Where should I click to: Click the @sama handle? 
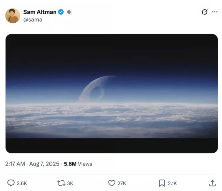33,20
